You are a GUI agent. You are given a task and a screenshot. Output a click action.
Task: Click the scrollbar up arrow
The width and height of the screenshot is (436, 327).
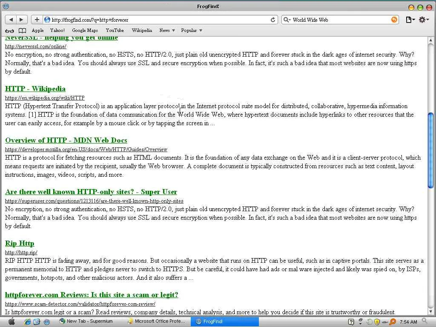pyautogui.click(x=431, y=40)
